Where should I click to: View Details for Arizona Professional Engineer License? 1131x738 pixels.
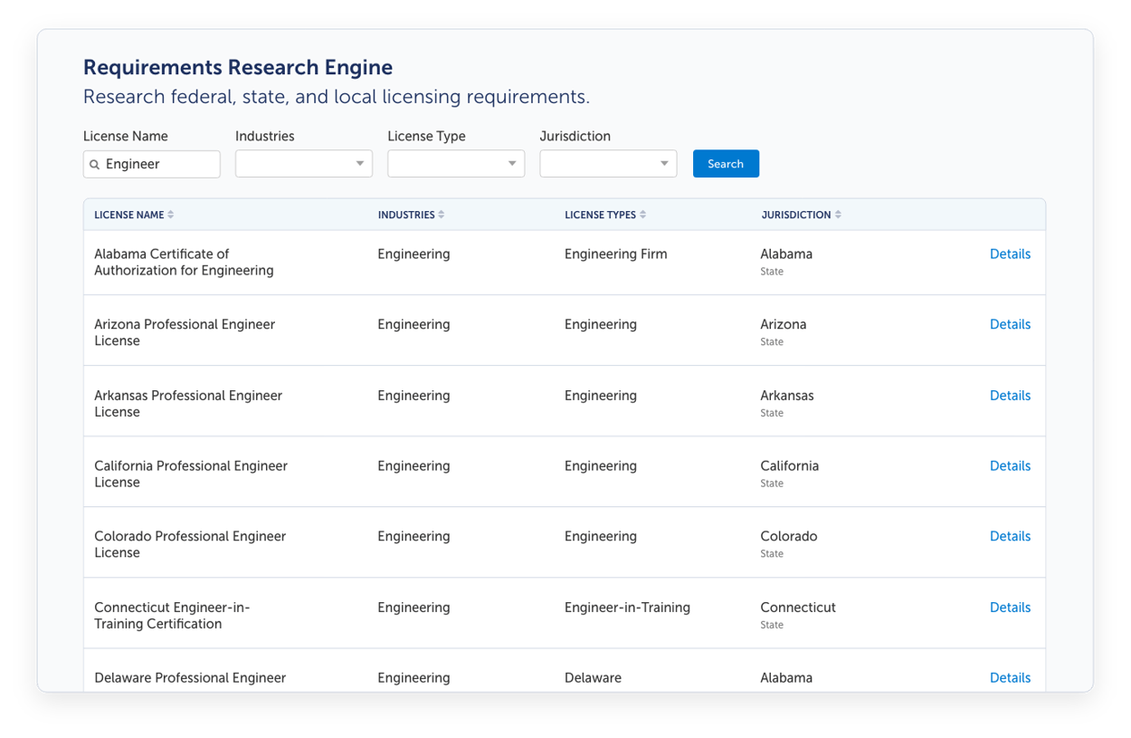pyautogui.click(x=1010, y=324)
